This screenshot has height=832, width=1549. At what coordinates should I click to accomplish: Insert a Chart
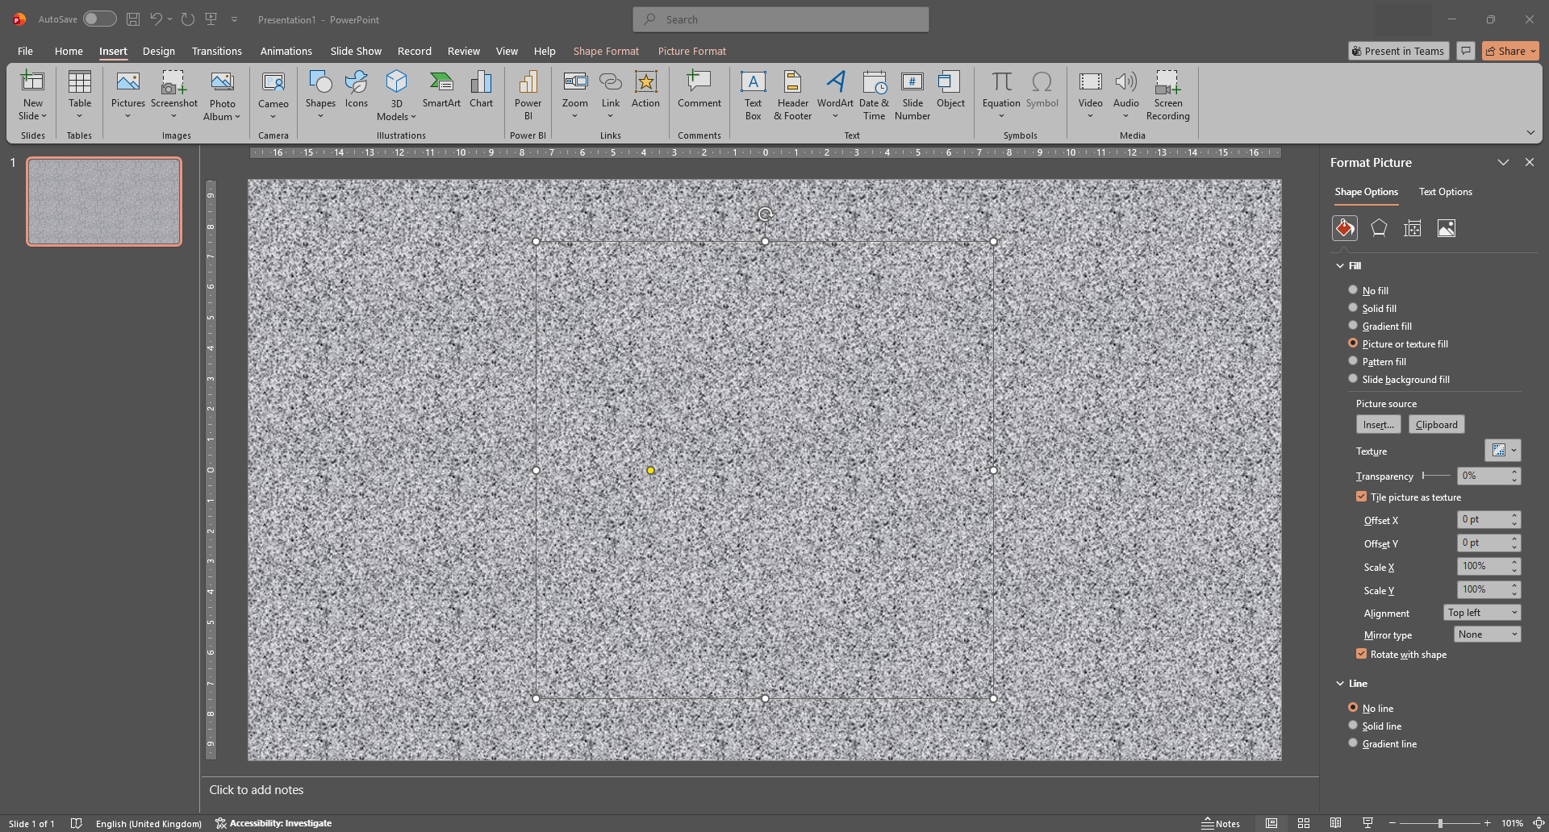[x=481, y=89]
